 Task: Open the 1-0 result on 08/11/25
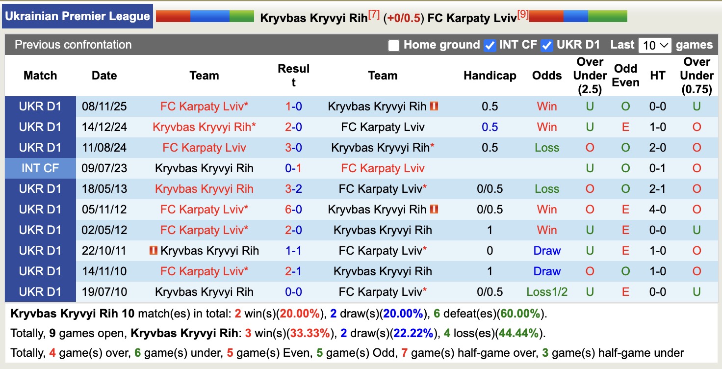pyautogui.click(x=293, y=106)
